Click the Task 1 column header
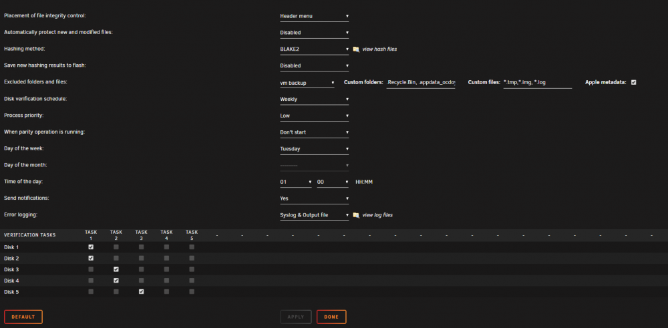Screen dimensions: 668x328 pyautogui.click(x=91, y=235)
